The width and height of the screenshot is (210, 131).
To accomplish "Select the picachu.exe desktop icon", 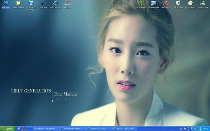I will pyautogui.click(x=141, y=4).
